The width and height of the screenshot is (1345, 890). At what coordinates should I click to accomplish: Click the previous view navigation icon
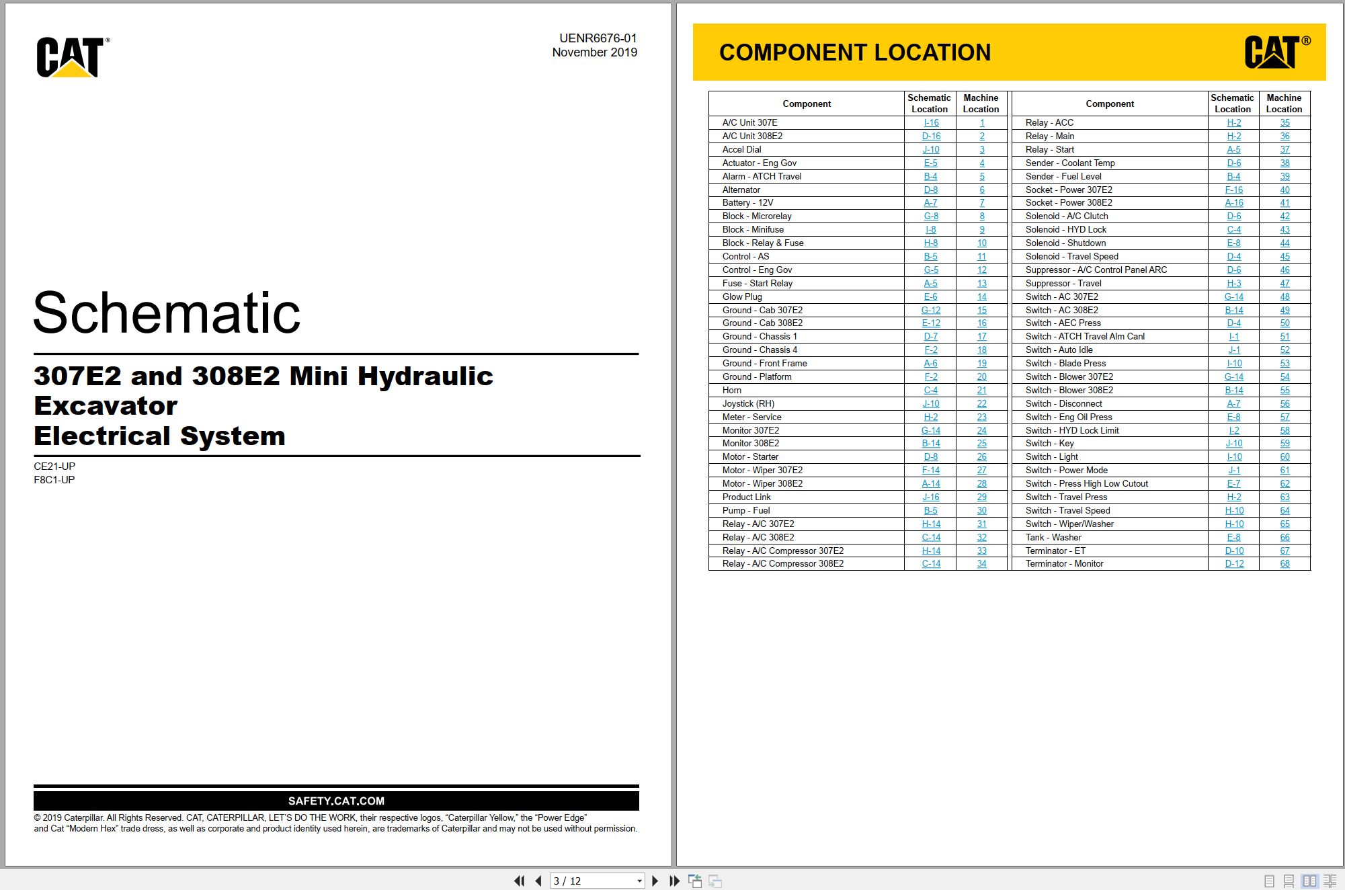(x=695, y=881)
